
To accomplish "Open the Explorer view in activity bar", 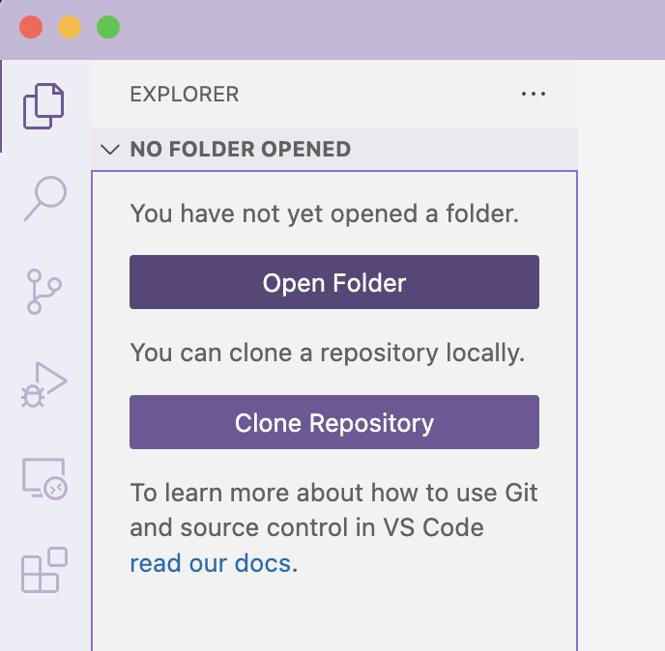I will 43,106.
